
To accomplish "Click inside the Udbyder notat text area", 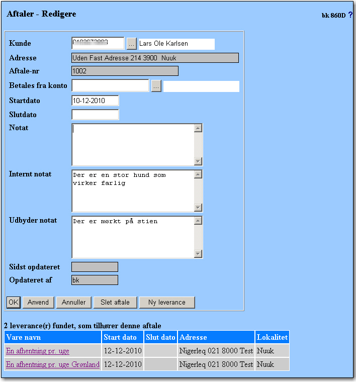I will pyautogui.click(x=132, y=237).
